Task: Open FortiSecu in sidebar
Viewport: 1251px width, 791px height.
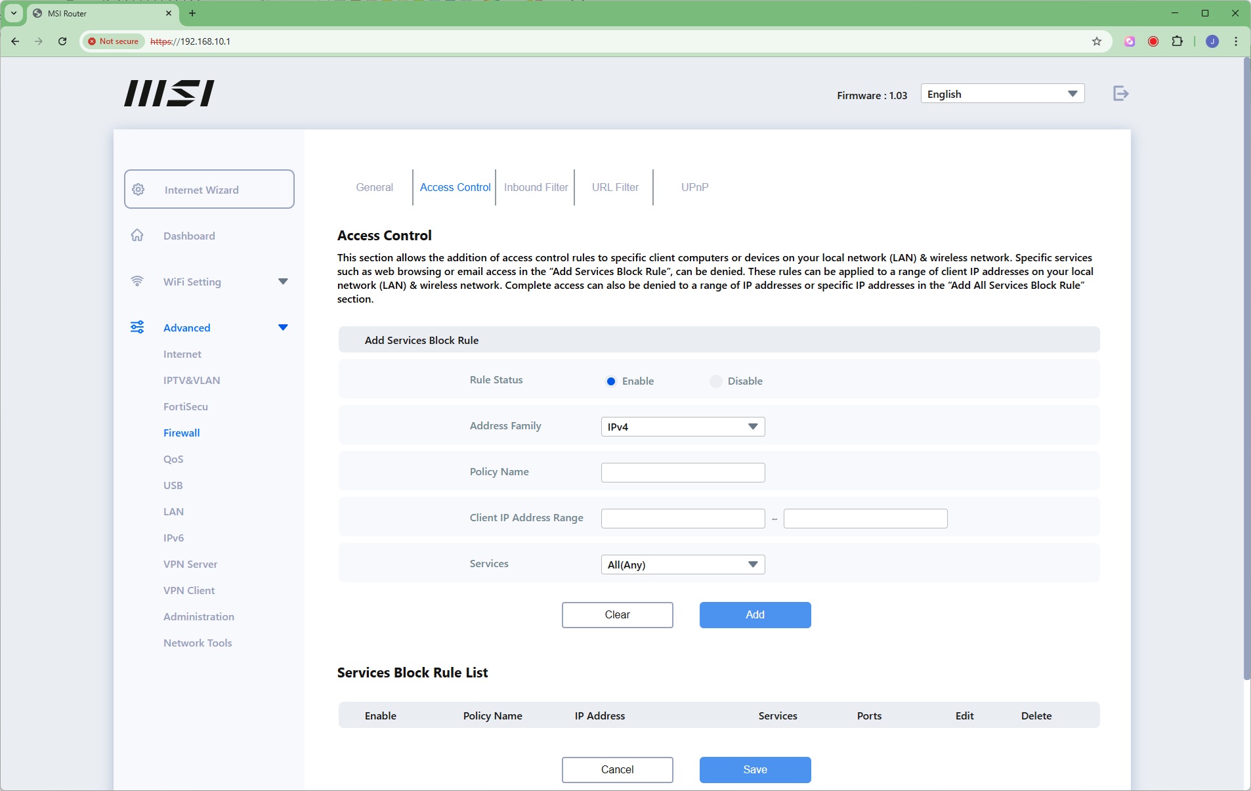Action: click(x=186, y=406)
